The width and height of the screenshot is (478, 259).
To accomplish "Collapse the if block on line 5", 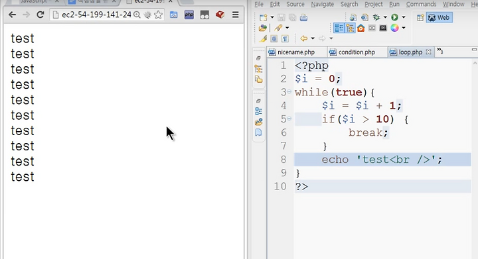I will pyautogui.click(x=289, y=119).
